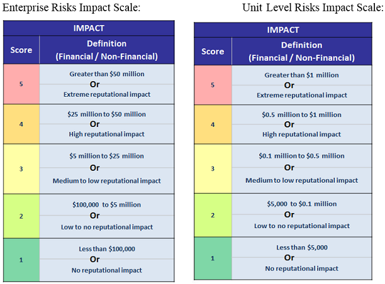
Task: Select the light green score 2 cell in Enterprise table
Action: (21, 216)
